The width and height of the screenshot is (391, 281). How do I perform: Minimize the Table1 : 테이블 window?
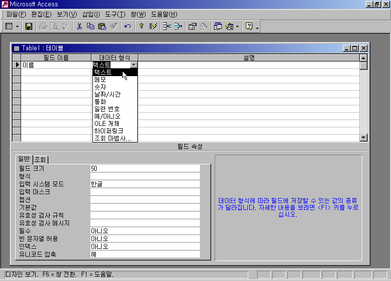tap(347, 48)
